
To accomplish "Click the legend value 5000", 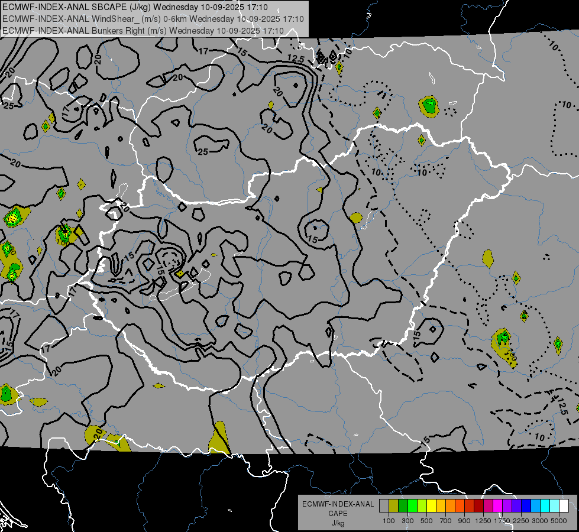I will pyautogui.click(x=558, y=521).
